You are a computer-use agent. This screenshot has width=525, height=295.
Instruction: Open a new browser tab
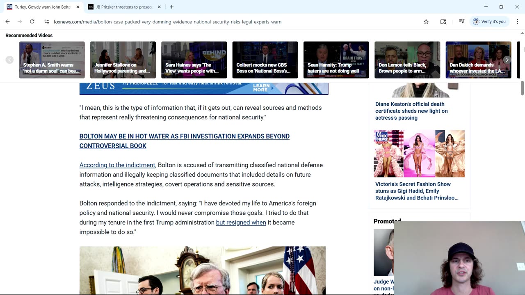tap(171, 7)
